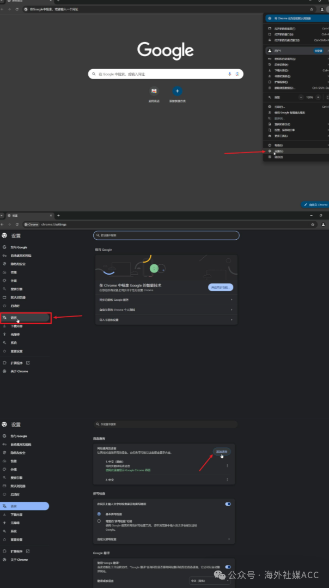The image size is (329, 588).
Task: Click search field on languages settings page
Action: point(166,424)
